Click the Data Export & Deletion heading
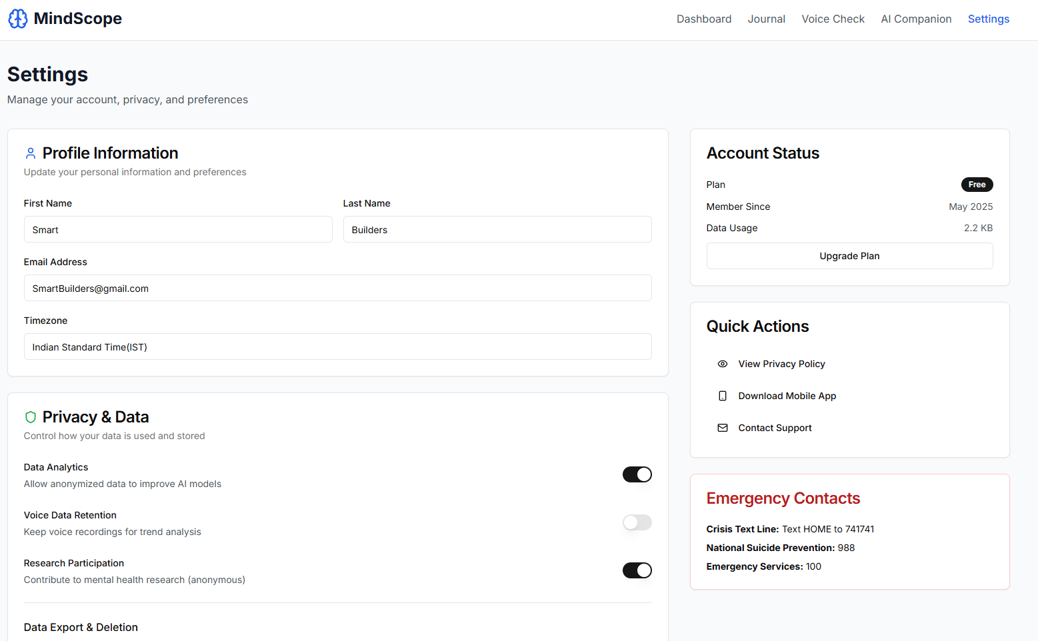 click(81, 627)
